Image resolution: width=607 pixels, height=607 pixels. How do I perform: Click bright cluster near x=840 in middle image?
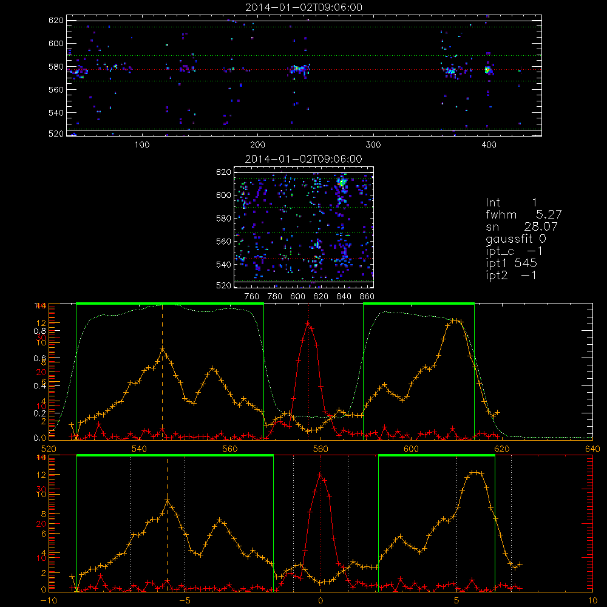point(341,181)
